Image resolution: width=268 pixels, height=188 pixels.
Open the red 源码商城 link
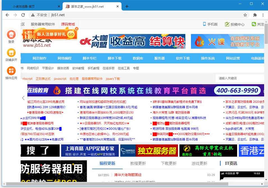[x=68, y=24]
